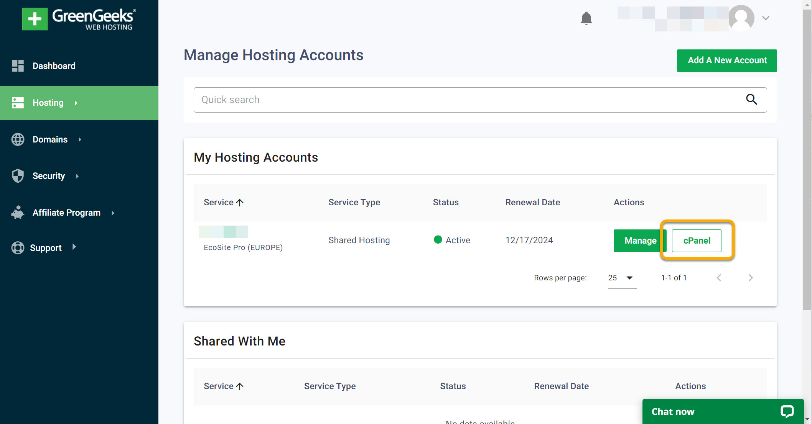812x424 pixels.
Task: Click the Security shield icon
Action: click(x=18, y=176)
